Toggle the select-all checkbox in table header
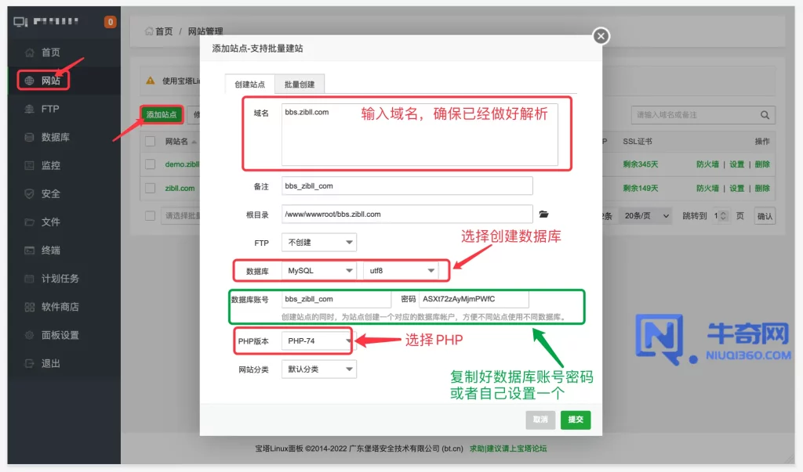 151,142
